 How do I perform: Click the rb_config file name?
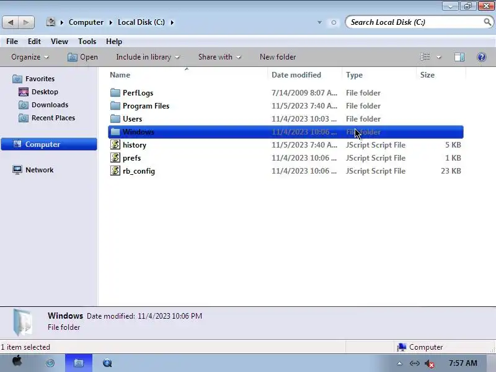[138, 171]
